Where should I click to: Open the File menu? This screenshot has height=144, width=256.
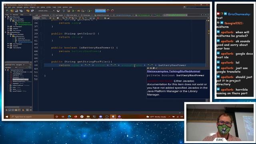coord(6,7)
